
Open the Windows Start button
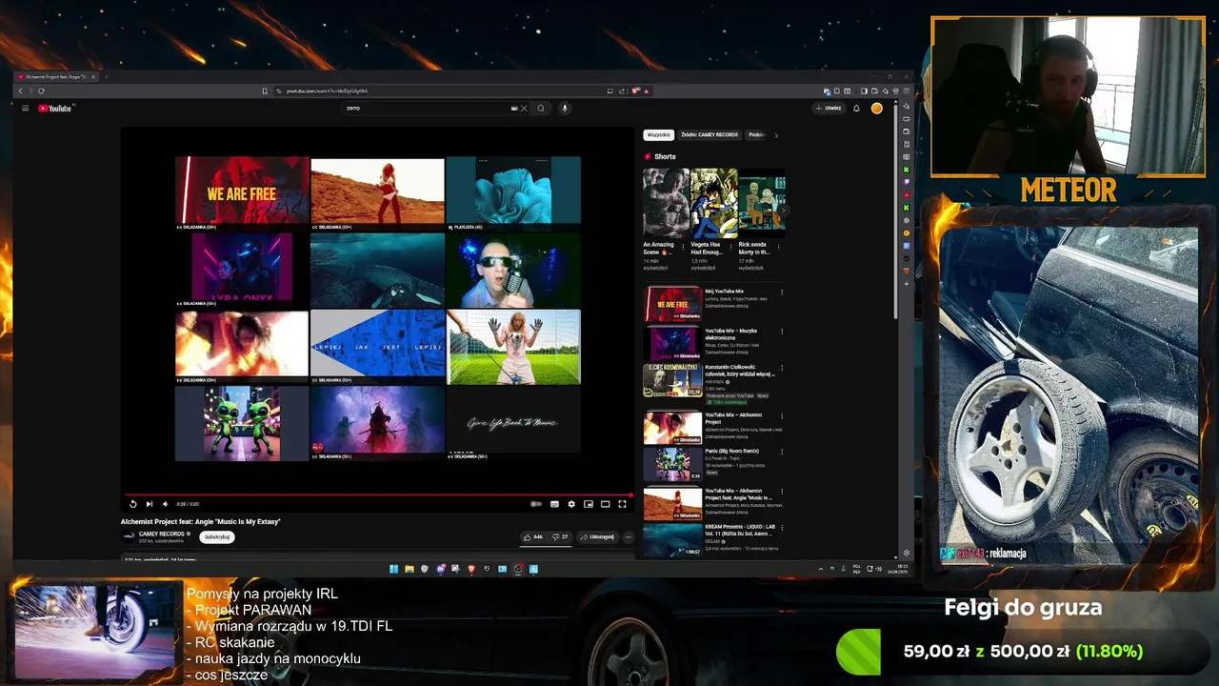[x=393, y=569]
